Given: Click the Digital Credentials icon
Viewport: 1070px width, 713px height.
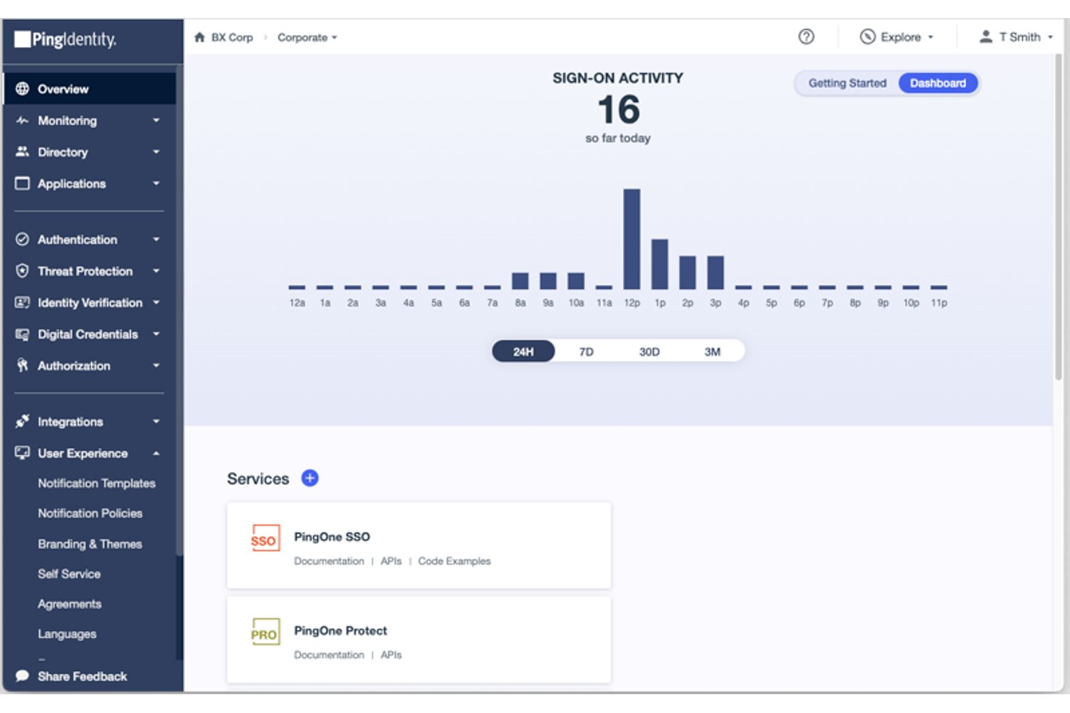Looking at the screenshot, I should coord(22,334).
